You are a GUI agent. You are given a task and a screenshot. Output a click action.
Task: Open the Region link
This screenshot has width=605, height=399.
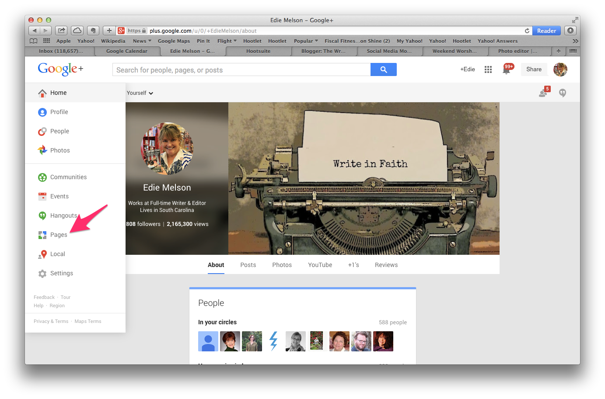57,305
